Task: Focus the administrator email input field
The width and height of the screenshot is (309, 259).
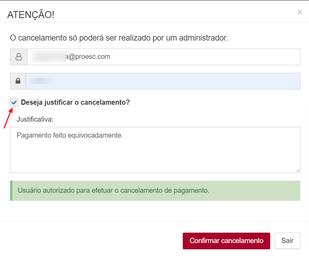Action: tap(164, 57)
